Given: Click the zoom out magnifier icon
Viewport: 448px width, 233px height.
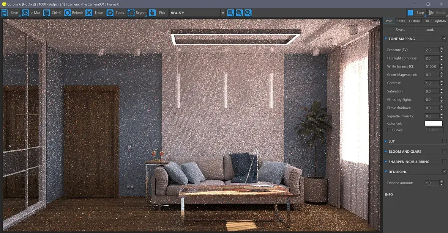Looking at the screenshot, I should click(240, 13).
